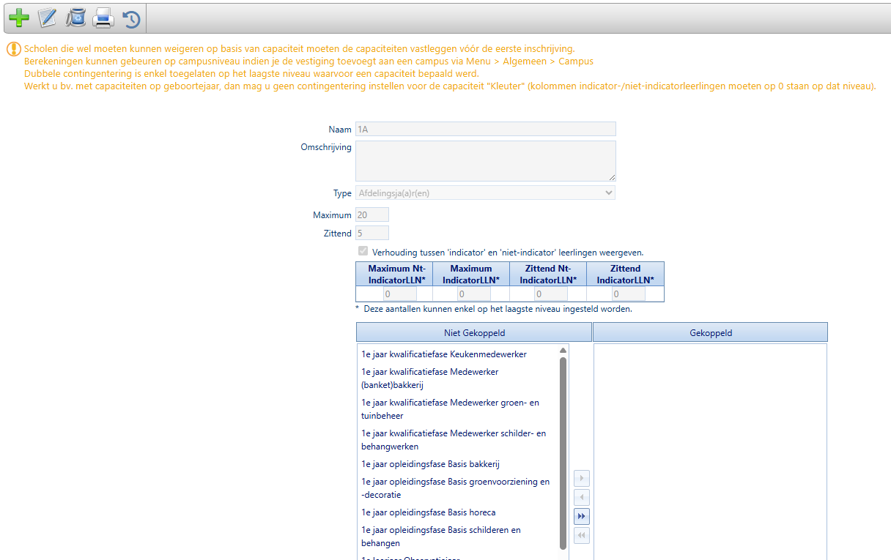Click the 'Niet Gekoppeld' column header
Image resolution: width=891 pixels, height=560 pixels.
click(x=473, y=332)
